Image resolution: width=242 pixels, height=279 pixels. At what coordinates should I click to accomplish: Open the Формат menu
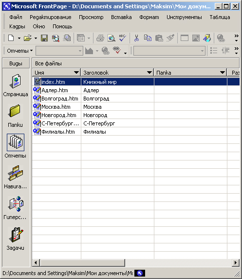click(149, 17)
